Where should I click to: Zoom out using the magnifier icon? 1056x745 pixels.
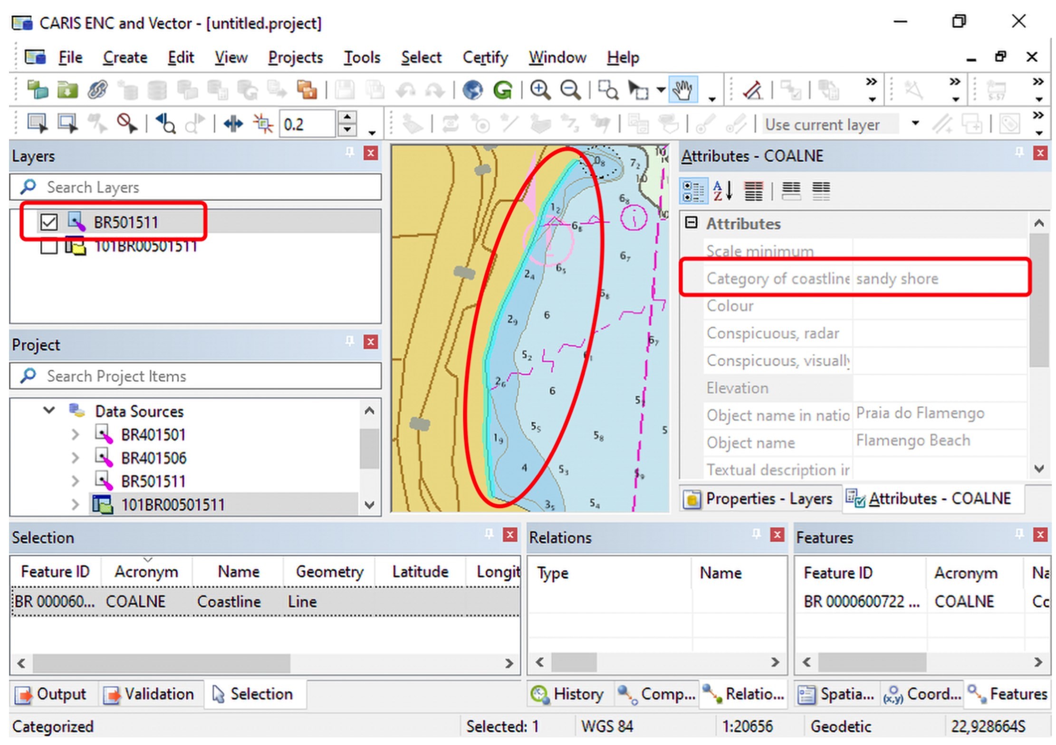pos(569,89)
